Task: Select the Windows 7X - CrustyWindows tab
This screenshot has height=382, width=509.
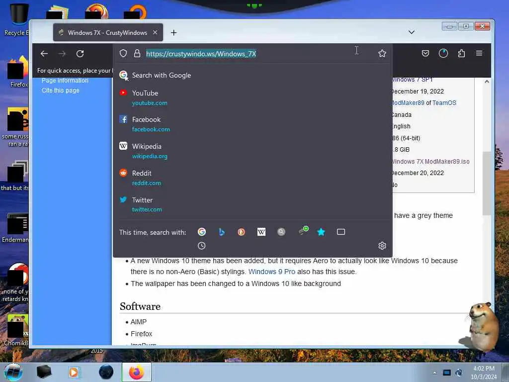Action: tap(108, 32)
